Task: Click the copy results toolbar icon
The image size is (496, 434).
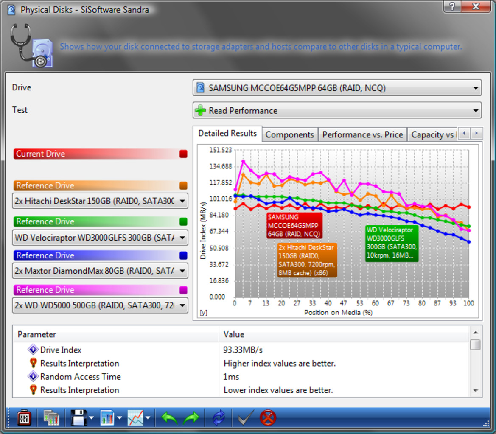Action: (51, 418)
